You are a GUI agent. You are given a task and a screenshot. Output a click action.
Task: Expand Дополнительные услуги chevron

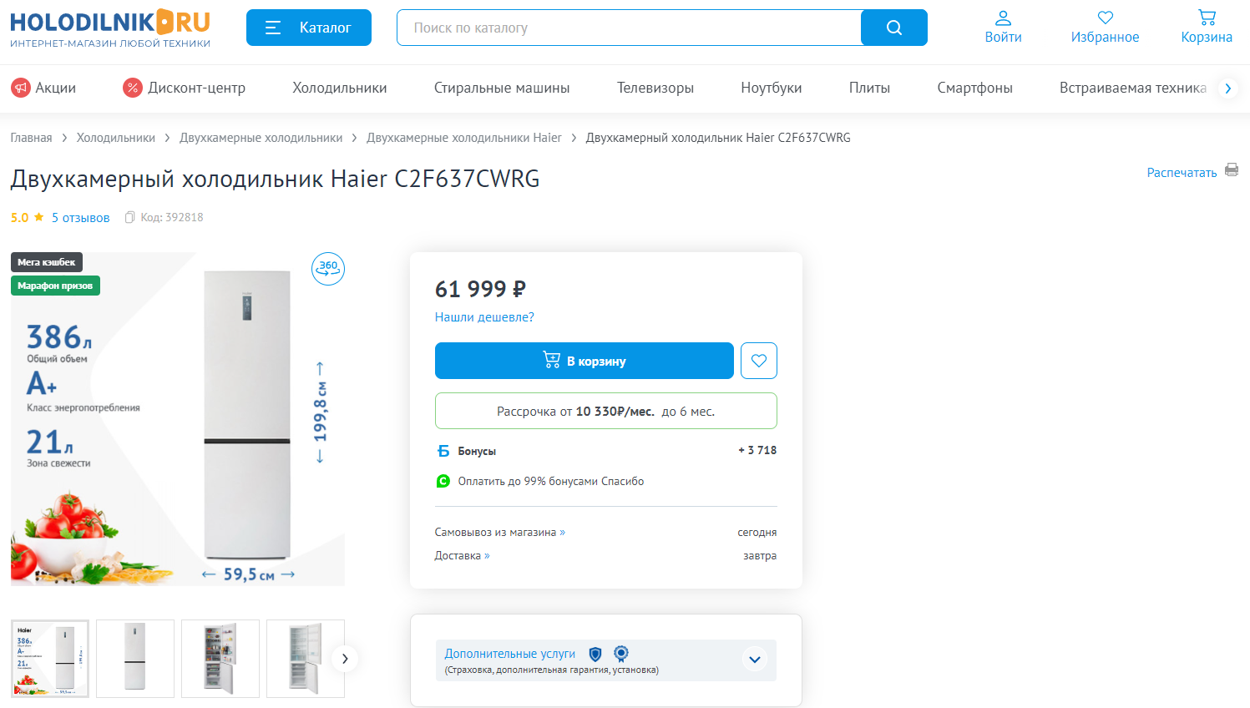(755, 660)
